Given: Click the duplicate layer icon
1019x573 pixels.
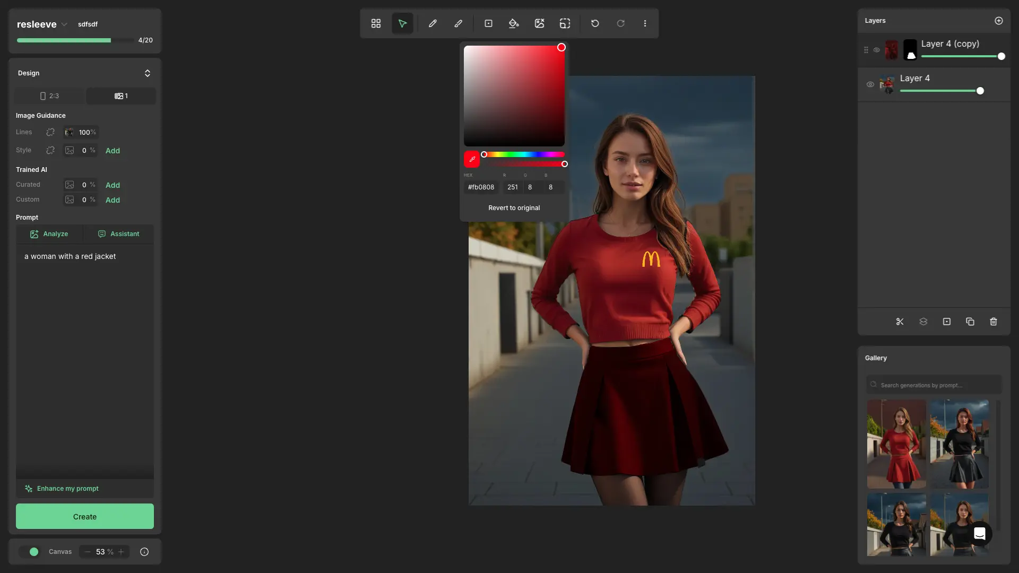Looking at the screenshot, I should tap(970, 322).
